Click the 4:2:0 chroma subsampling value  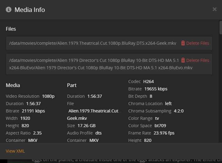179,111
